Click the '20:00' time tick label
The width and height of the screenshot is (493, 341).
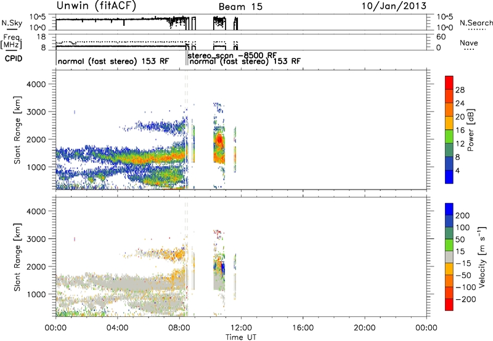[x=364, y=328]
